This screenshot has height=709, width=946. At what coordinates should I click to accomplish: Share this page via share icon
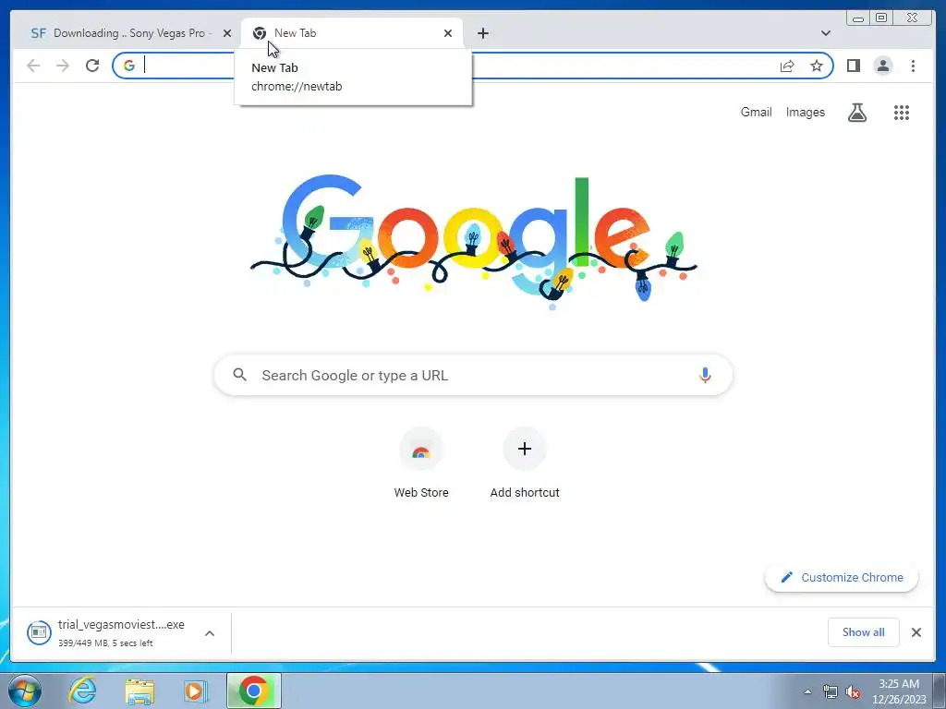point(787,66)
